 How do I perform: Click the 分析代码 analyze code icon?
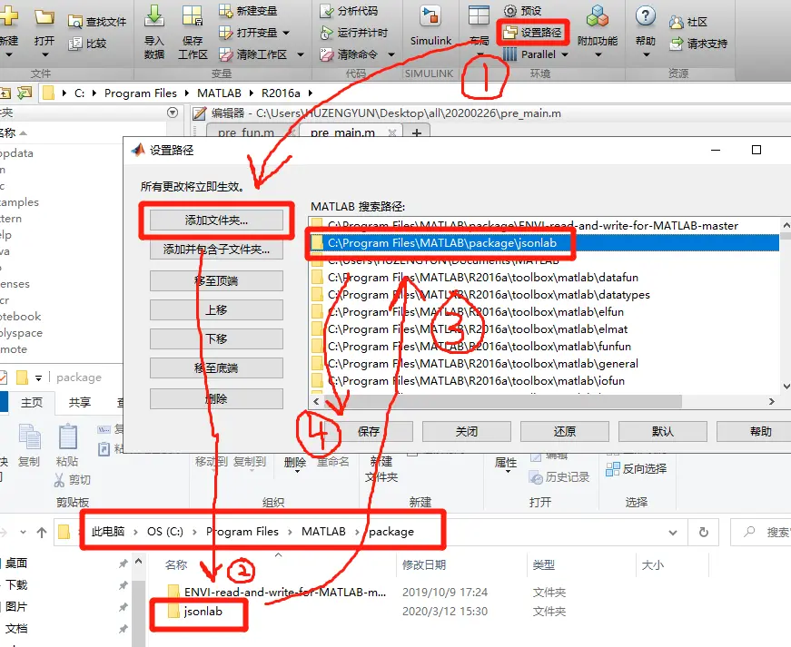(327, 11)
